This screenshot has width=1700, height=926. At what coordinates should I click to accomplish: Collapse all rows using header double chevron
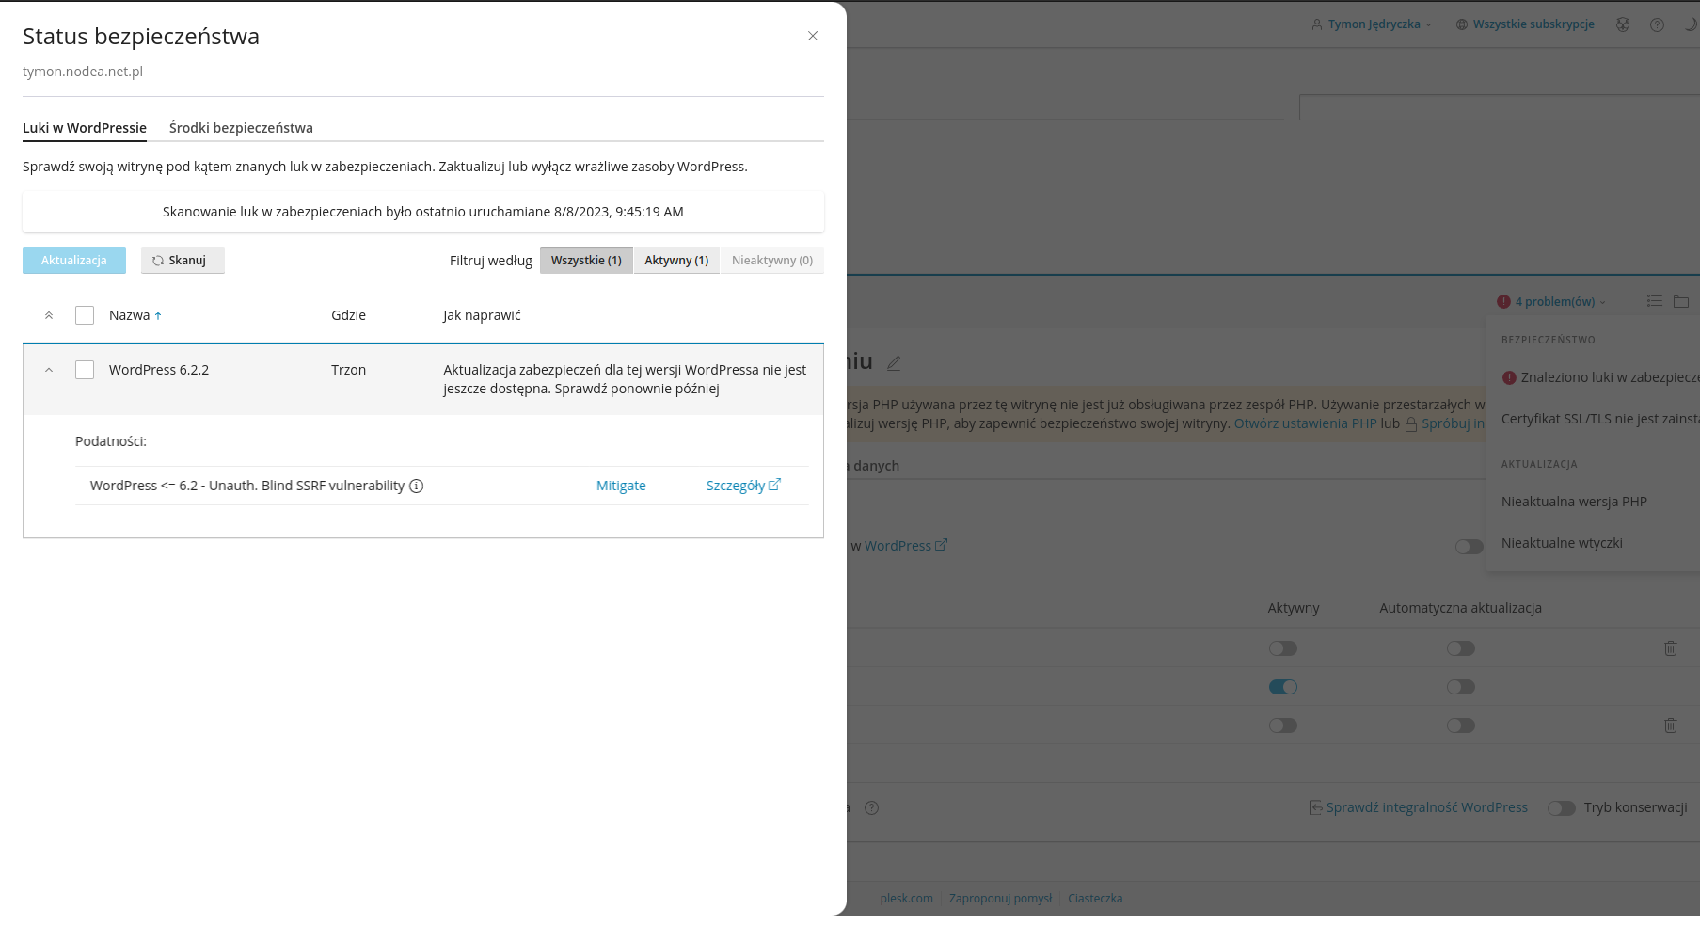click(49, 315)
